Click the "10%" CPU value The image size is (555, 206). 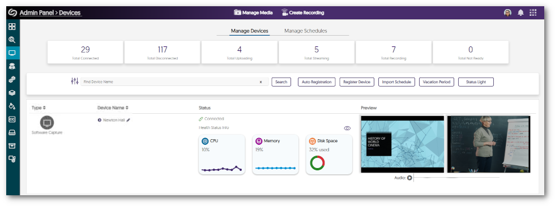(206, 150)
